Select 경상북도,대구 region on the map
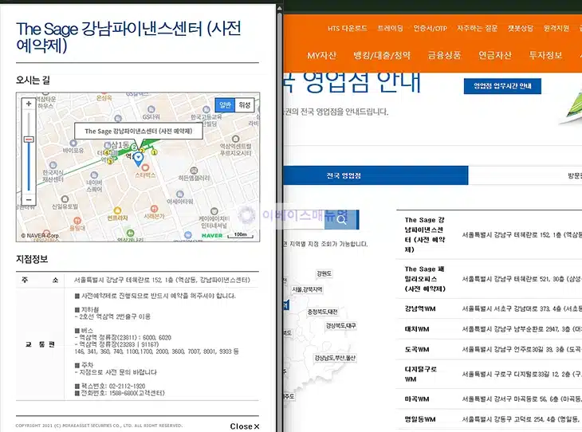 (x=340, y=325)
